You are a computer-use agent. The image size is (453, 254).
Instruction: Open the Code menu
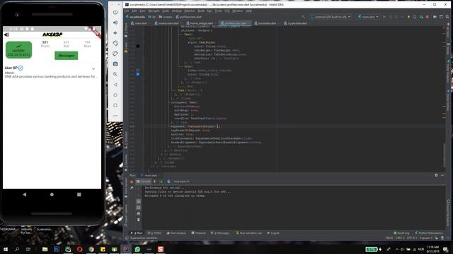coord(166,11)
